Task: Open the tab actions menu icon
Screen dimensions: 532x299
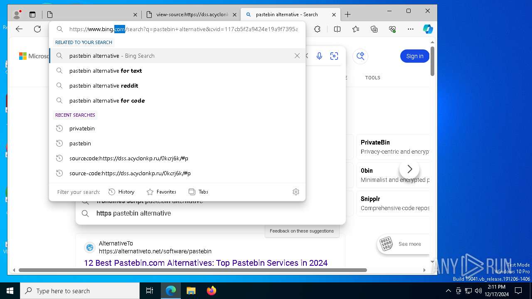Action: point(32,15)
